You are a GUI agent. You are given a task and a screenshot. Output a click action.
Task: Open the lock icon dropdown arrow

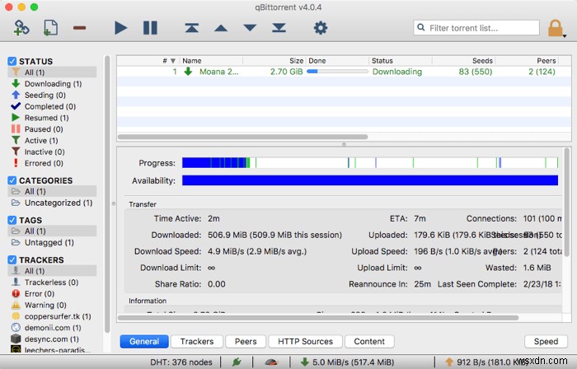(x=565, y=35)
